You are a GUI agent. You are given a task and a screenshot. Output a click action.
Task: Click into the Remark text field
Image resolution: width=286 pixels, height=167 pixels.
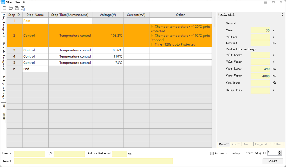[93, 161]
